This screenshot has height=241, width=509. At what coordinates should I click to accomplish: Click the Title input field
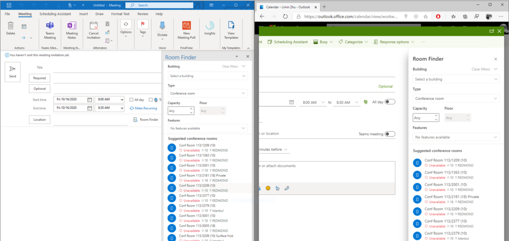[107, 68]
